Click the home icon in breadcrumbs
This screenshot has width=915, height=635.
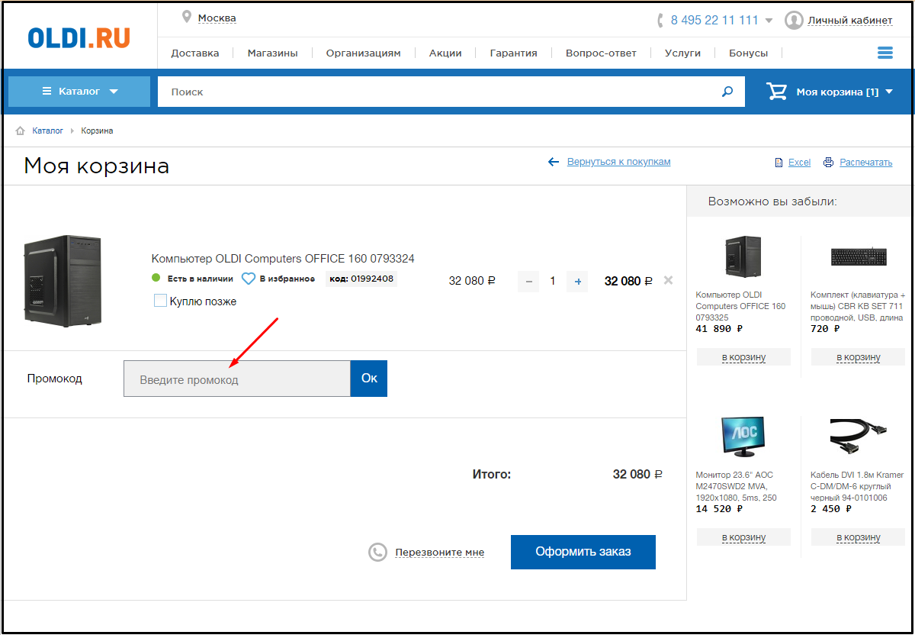pos(21,131)
